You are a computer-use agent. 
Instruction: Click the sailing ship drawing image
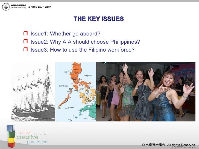coord(33,92)
